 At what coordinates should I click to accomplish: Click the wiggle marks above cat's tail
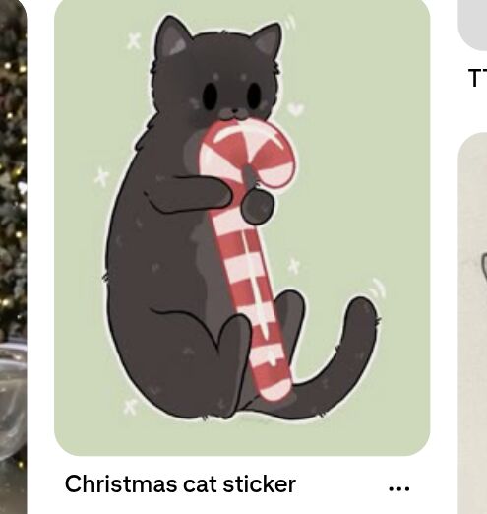tap(377, 288)
